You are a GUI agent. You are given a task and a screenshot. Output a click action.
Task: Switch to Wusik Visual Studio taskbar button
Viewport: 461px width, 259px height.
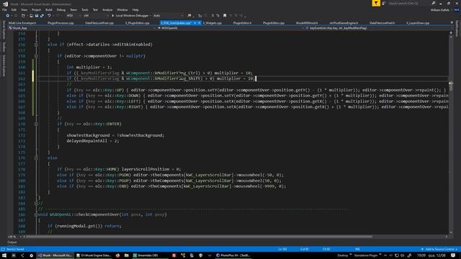click(55, 255)
